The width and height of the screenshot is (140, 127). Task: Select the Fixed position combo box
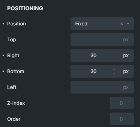(102, 24)
